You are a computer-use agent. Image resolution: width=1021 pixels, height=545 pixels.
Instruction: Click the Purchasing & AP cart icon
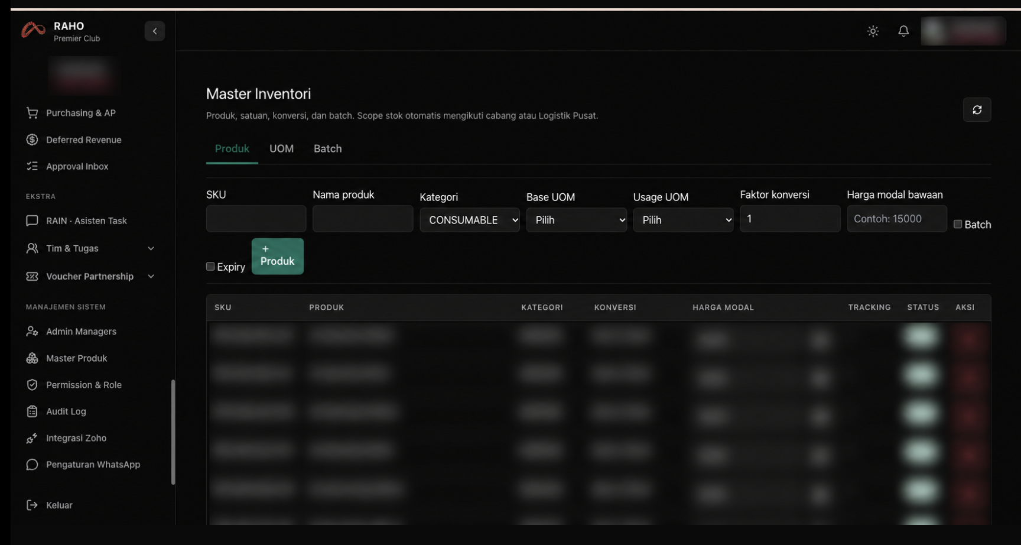click(x=32, y=113)
